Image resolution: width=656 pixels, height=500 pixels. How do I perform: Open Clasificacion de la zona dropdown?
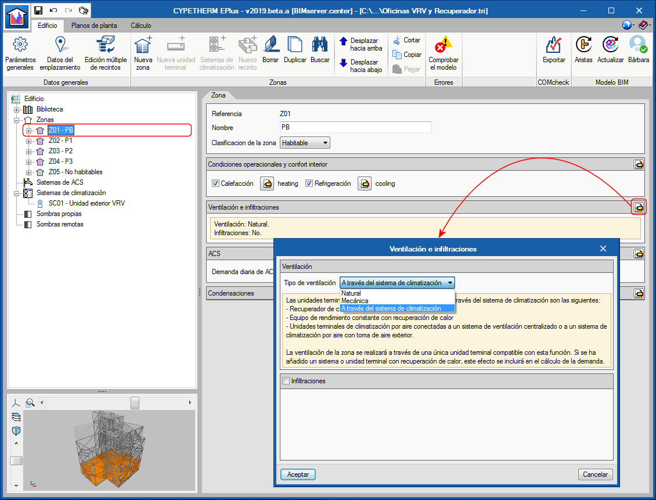pyautogui.click(x=305, y=143)
